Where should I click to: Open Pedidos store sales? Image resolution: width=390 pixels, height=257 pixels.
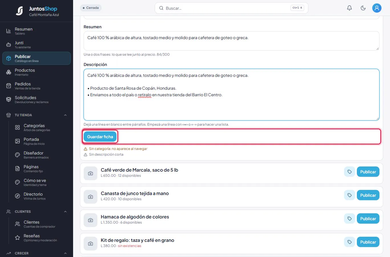click(x=37, y=86)
